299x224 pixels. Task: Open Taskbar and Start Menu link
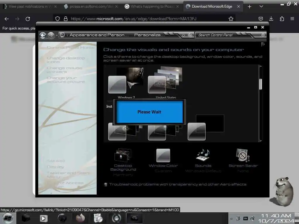click(68, 175)
